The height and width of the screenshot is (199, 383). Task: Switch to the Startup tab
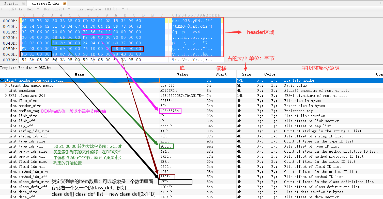11,3
